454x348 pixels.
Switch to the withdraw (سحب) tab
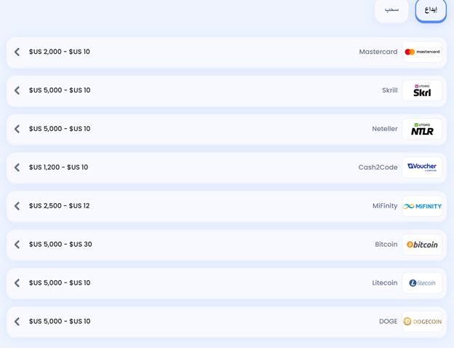pyautogui.click(x=391, y=9)
